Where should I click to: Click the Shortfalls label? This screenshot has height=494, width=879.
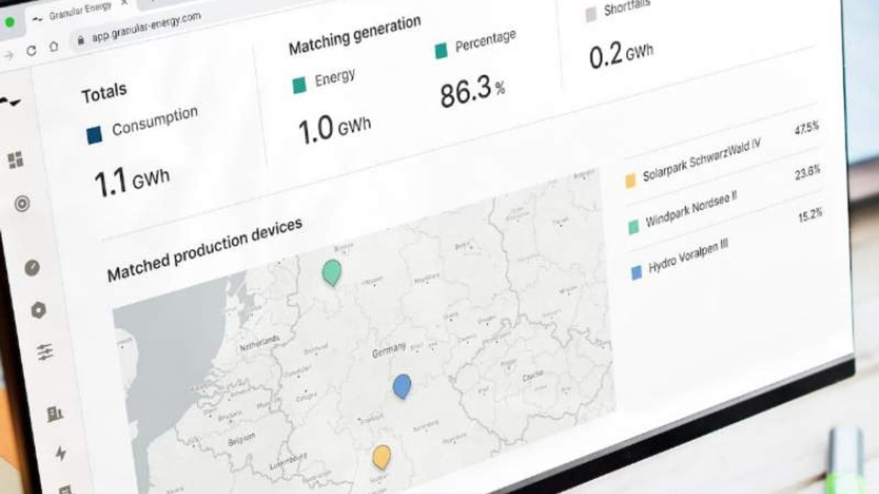pyautogui.click(x=627, y=8)
